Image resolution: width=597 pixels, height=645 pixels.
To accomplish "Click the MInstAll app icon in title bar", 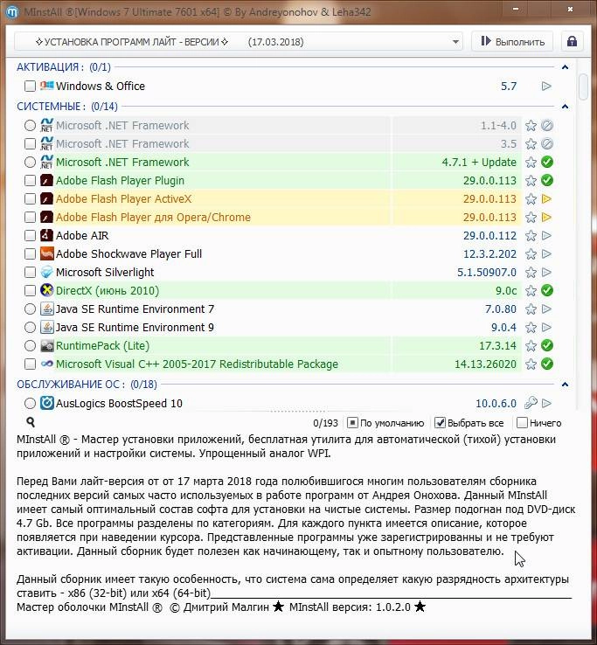I will point(12,12).
